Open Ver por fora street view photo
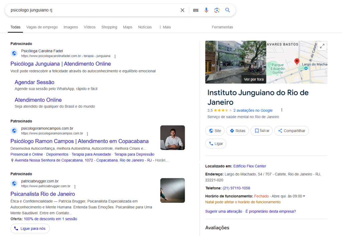The image size is (342, 236). pos(235,62)
